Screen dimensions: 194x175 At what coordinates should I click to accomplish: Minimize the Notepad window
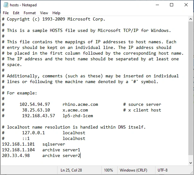click(x=157, y=5)
